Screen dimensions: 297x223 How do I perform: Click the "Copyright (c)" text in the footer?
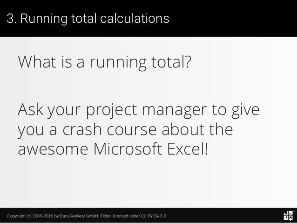[x=19, y=216]
